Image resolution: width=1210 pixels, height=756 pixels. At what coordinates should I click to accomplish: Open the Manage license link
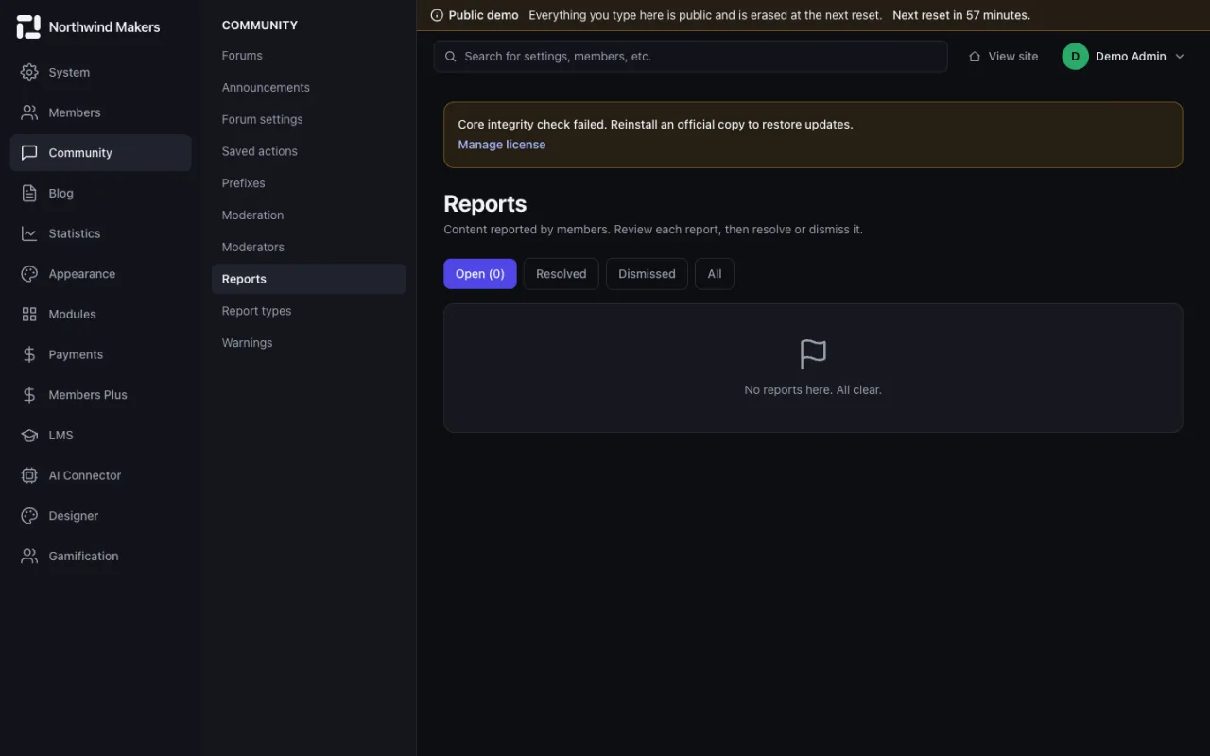pos(502,145)
